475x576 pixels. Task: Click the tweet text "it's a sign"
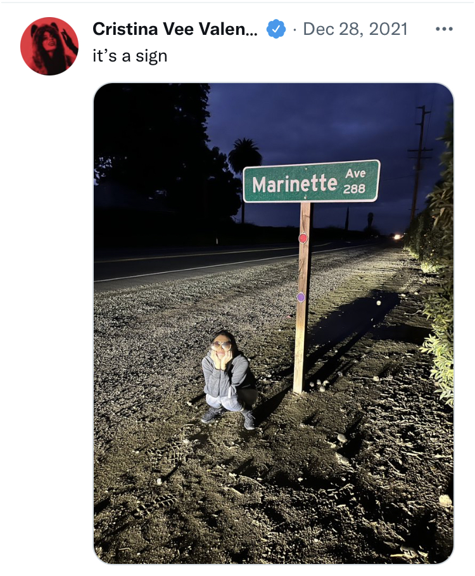coord(130,56)
